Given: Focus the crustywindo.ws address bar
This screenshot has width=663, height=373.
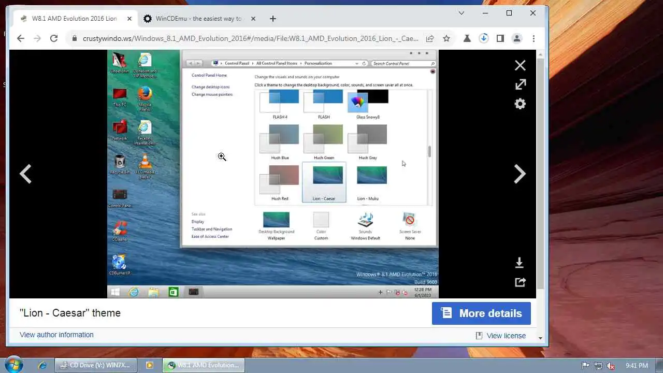Looking at the screenshot, I should click(251, 38).
